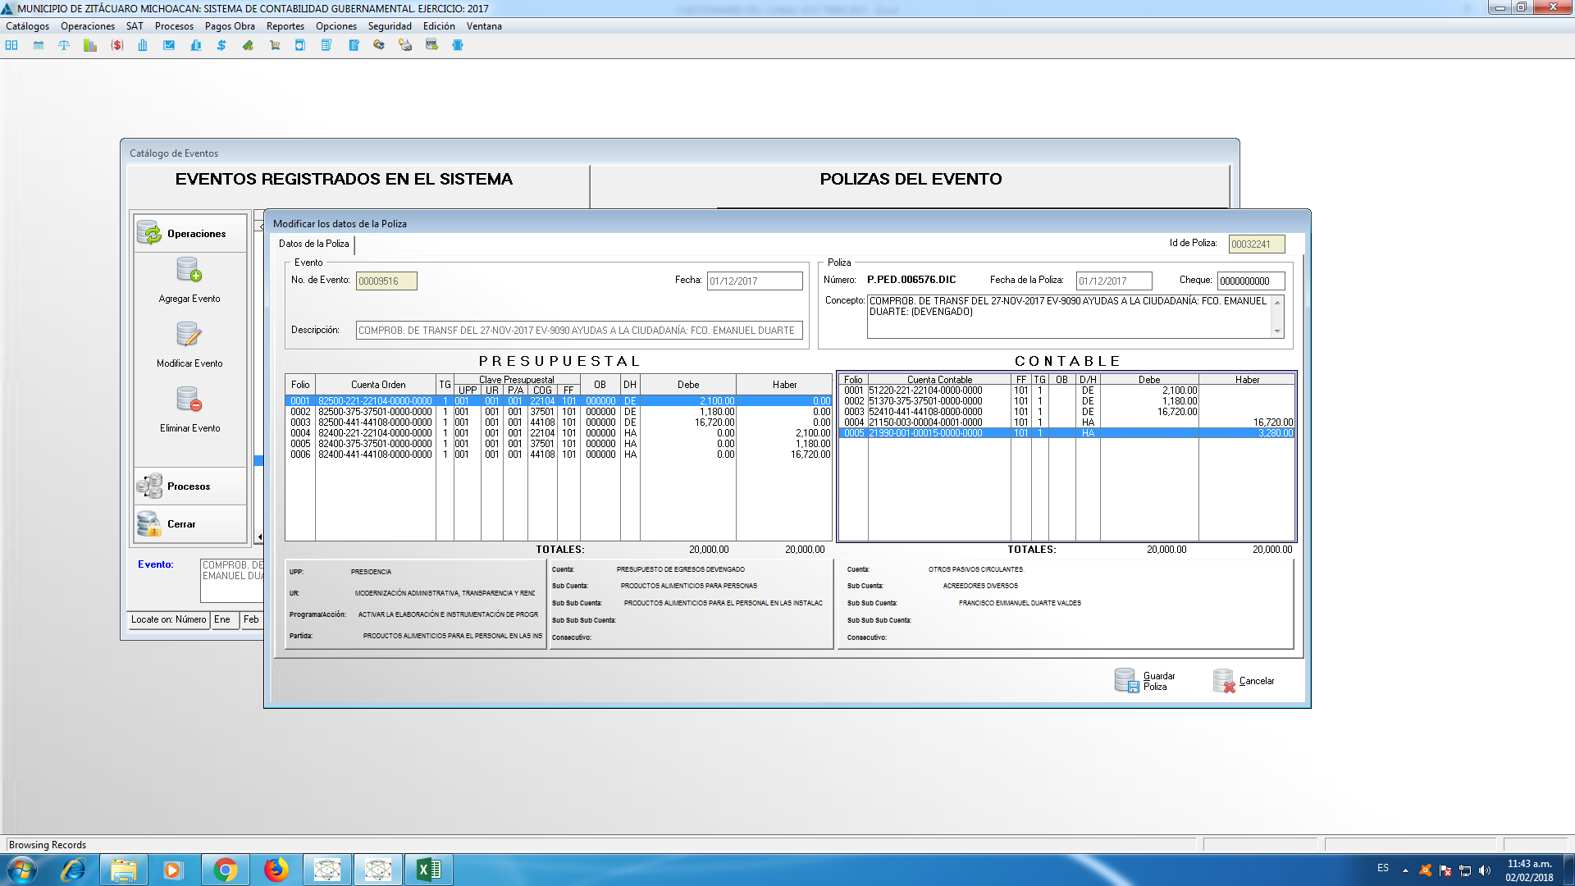This screenshot has width=1575, height=886.
Task: Click the Feb month tab
Action: pyautogui.click(x=251, y=620)
